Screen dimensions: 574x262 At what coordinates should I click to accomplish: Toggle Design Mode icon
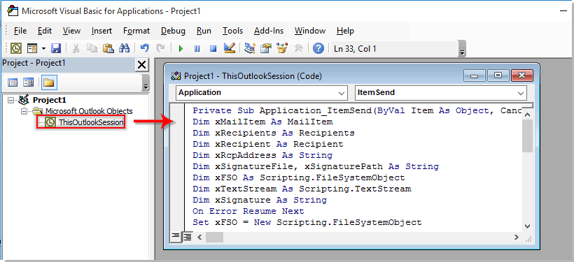pyautogui.click(x=230, y=48)
